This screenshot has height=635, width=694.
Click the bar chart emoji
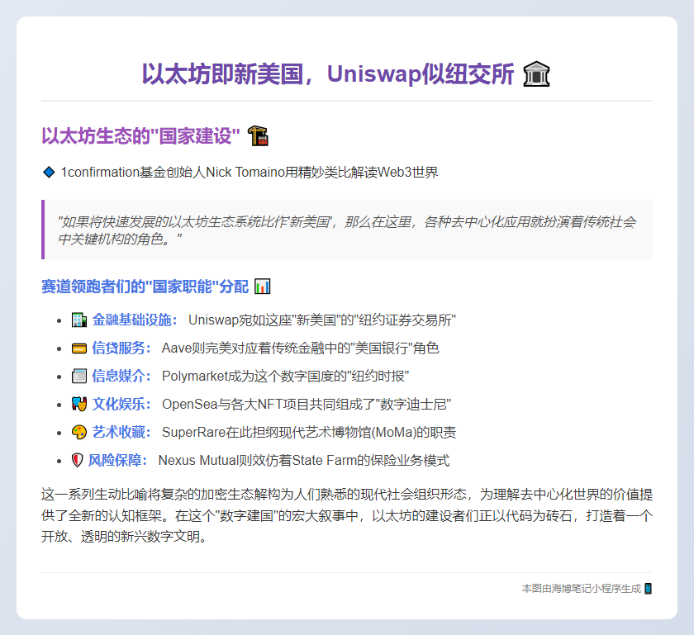[x=262, y=287]
